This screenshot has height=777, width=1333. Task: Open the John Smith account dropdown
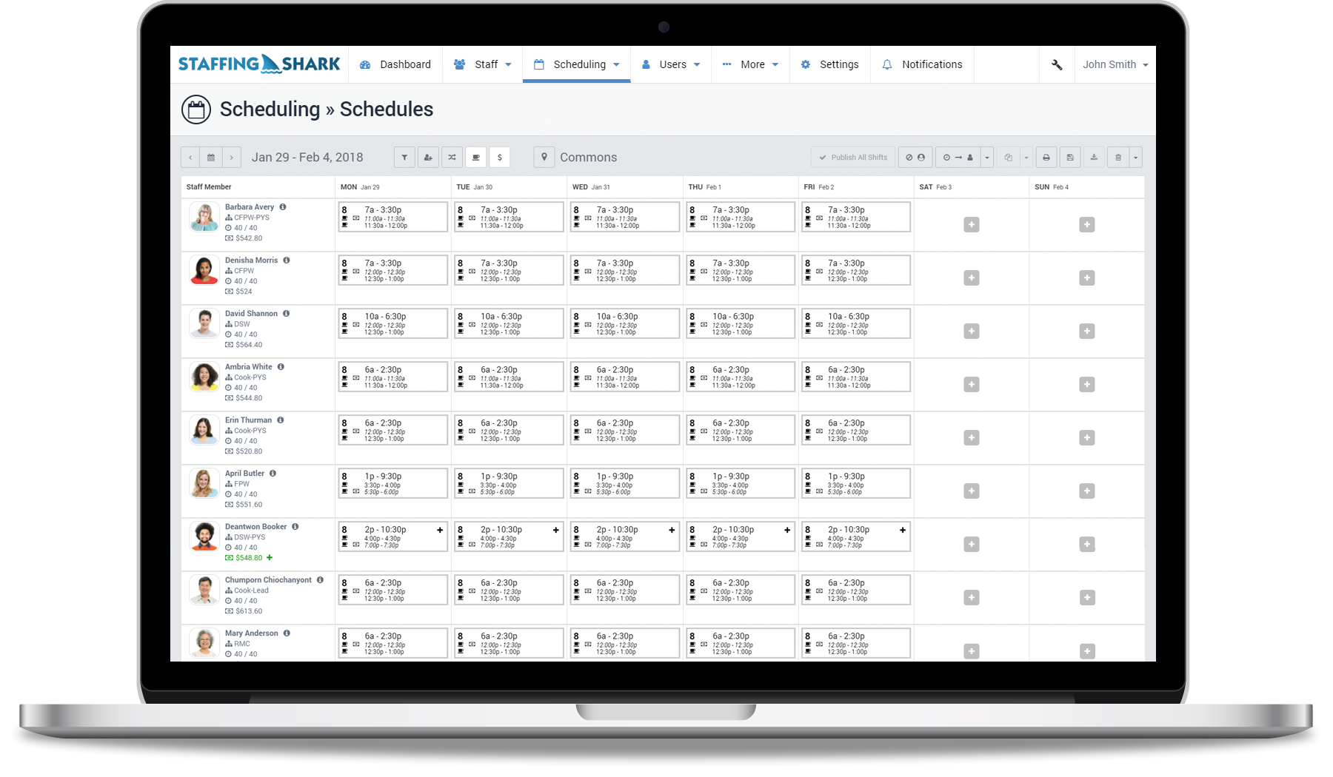pos(1115,65)
